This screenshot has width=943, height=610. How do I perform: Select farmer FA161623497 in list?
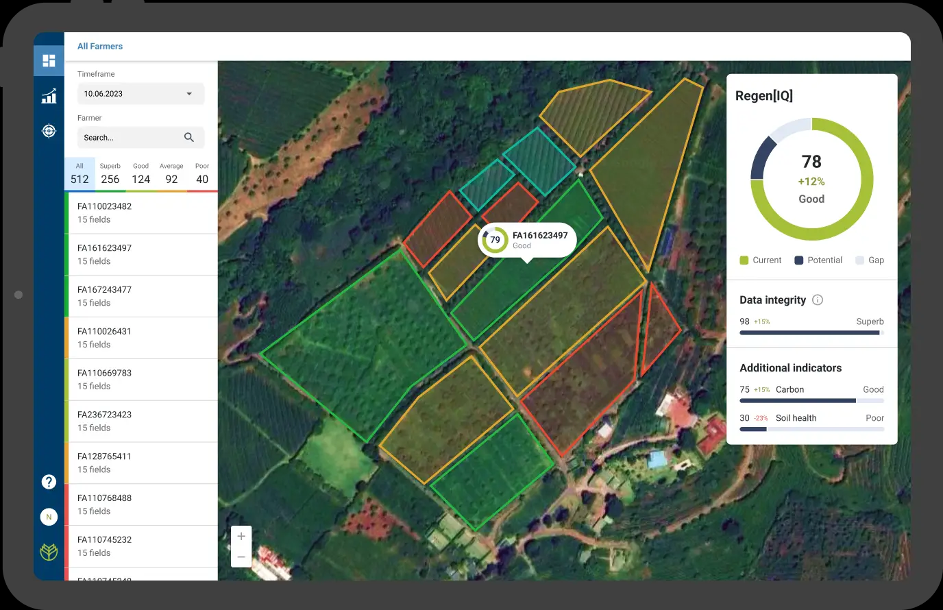coord(141,255)
